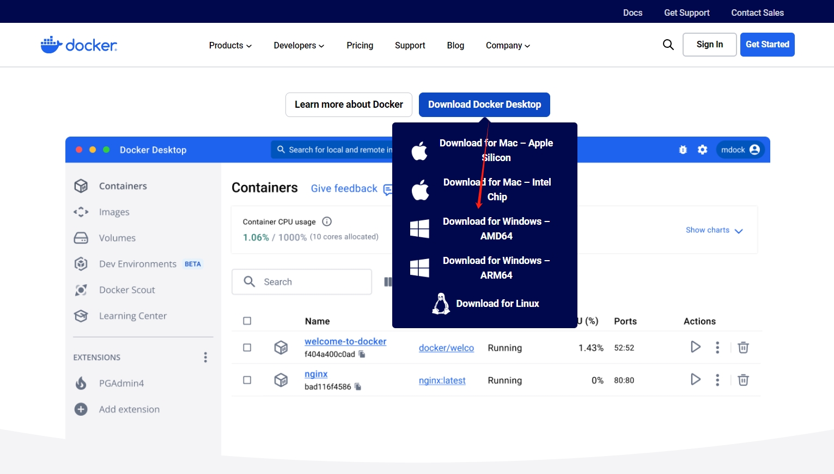Click the Containers cube icon in sidebar
Image resolution: width=834 pixels, height=474 pixels.
coord(81,186)
